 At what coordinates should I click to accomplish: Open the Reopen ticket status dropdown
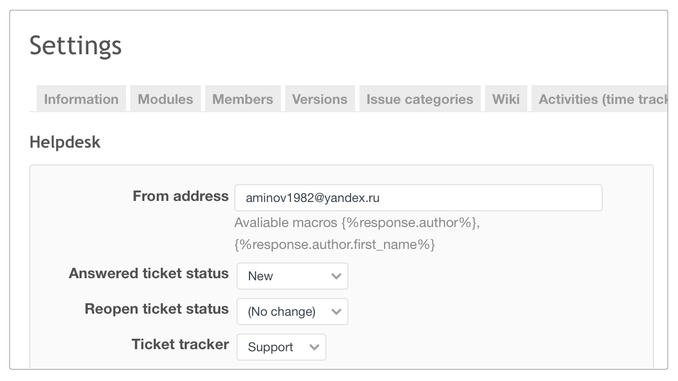coord(292,311)
